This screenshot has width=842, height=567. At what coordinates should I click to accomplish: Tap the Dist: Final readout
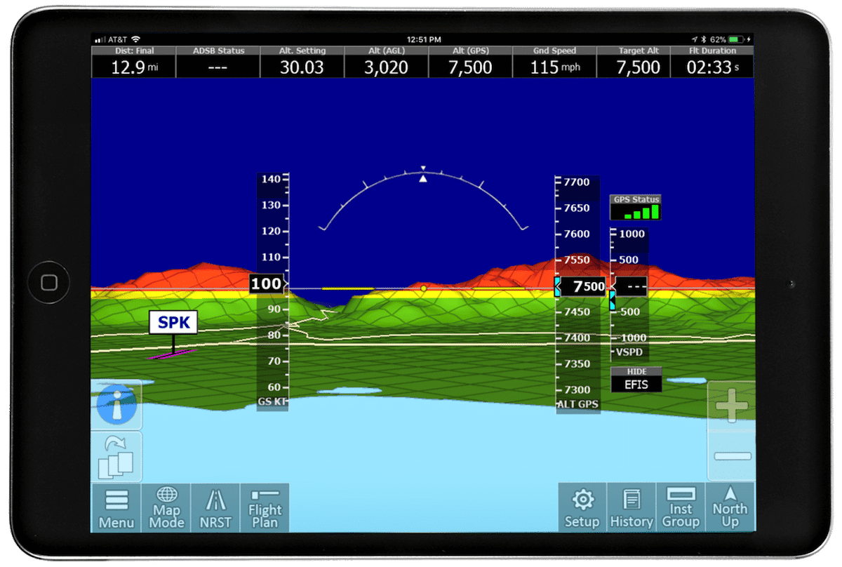coord(133,62)
